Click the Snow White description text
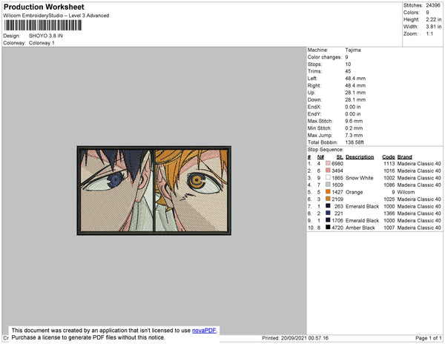Screen dimensions: 445x344 [359, 178]
